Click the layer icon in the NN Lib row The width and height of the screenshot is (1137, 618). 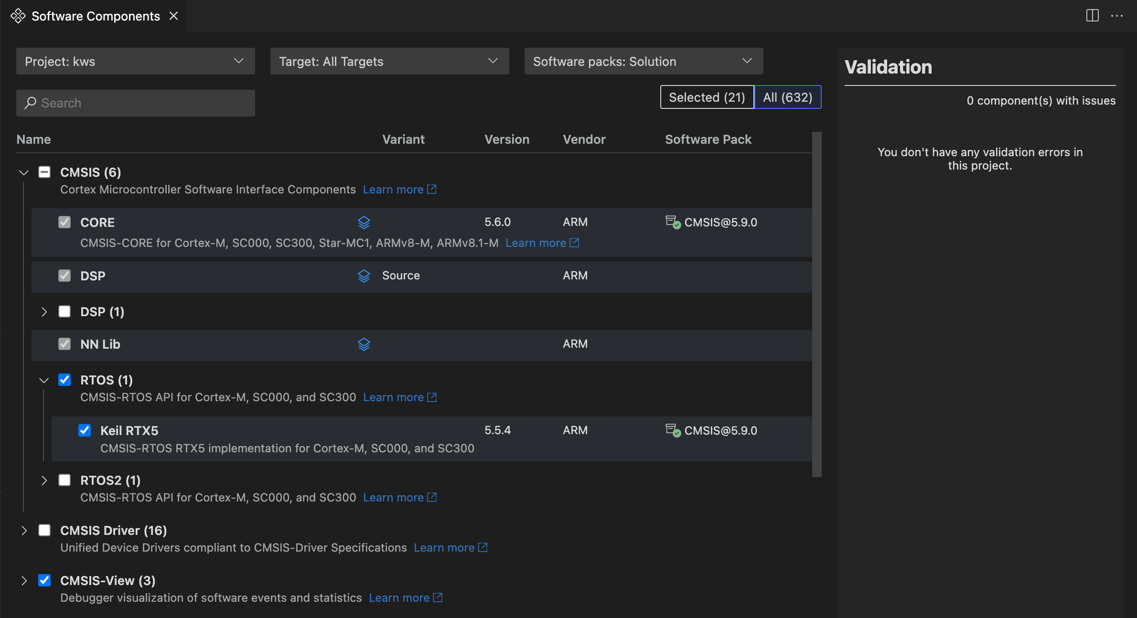[x=364, y=344]
